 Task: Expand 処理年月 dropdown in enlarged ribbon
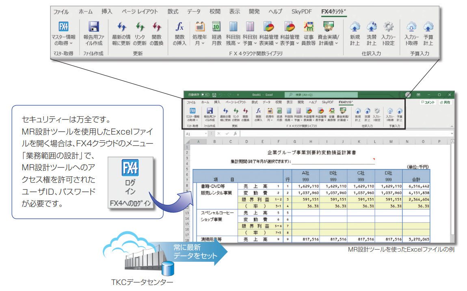pyautogui.click(x=199, y=43)
